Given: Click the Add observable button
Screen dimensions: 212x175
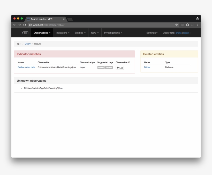Looking at the screenshot, I should pos(120,68).
